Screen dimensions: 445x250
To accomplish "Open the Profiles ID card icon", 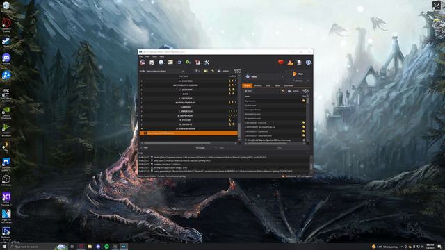I will tap(170, 62).
